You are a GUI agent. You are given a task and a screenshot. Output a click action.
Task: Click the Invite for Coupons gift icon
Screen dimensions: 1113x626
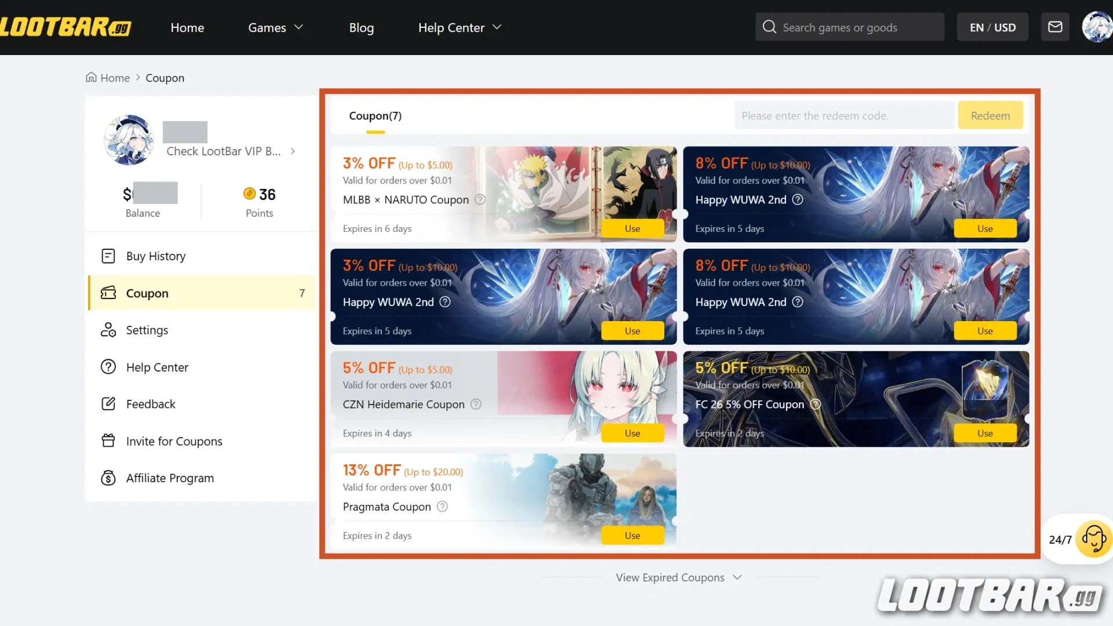point(108,441)
